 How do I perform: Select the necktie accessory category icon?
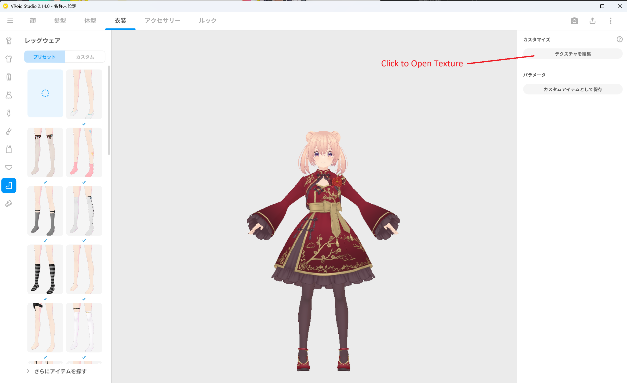(9, 113)
